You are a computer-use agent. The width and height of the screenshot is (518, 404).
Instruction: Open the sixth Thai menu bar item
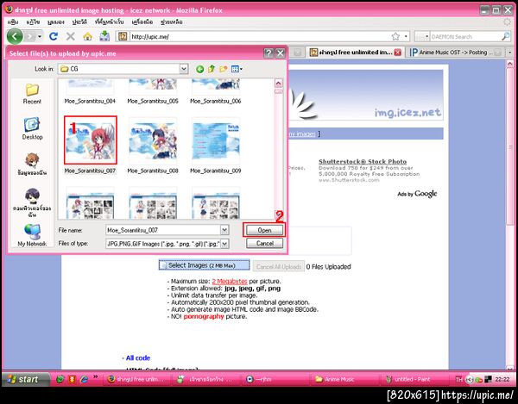(x=142, y=22)
